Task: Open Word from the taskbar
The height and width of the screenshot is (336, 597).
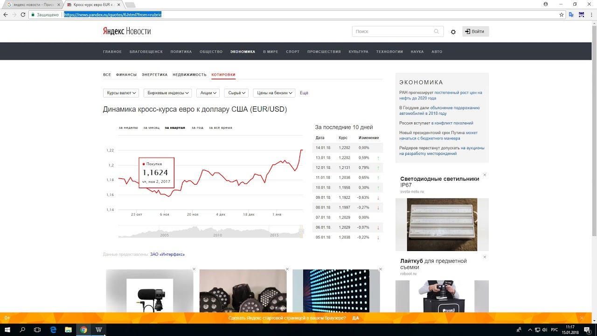Action: [99, 329]
